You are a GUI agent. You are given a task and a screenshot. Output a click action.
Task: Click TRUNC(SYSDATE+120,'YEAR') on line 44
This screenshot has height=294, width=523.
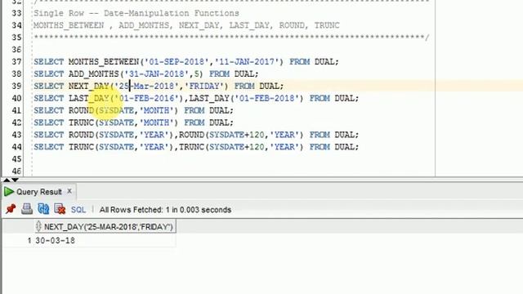pos(241,147)
